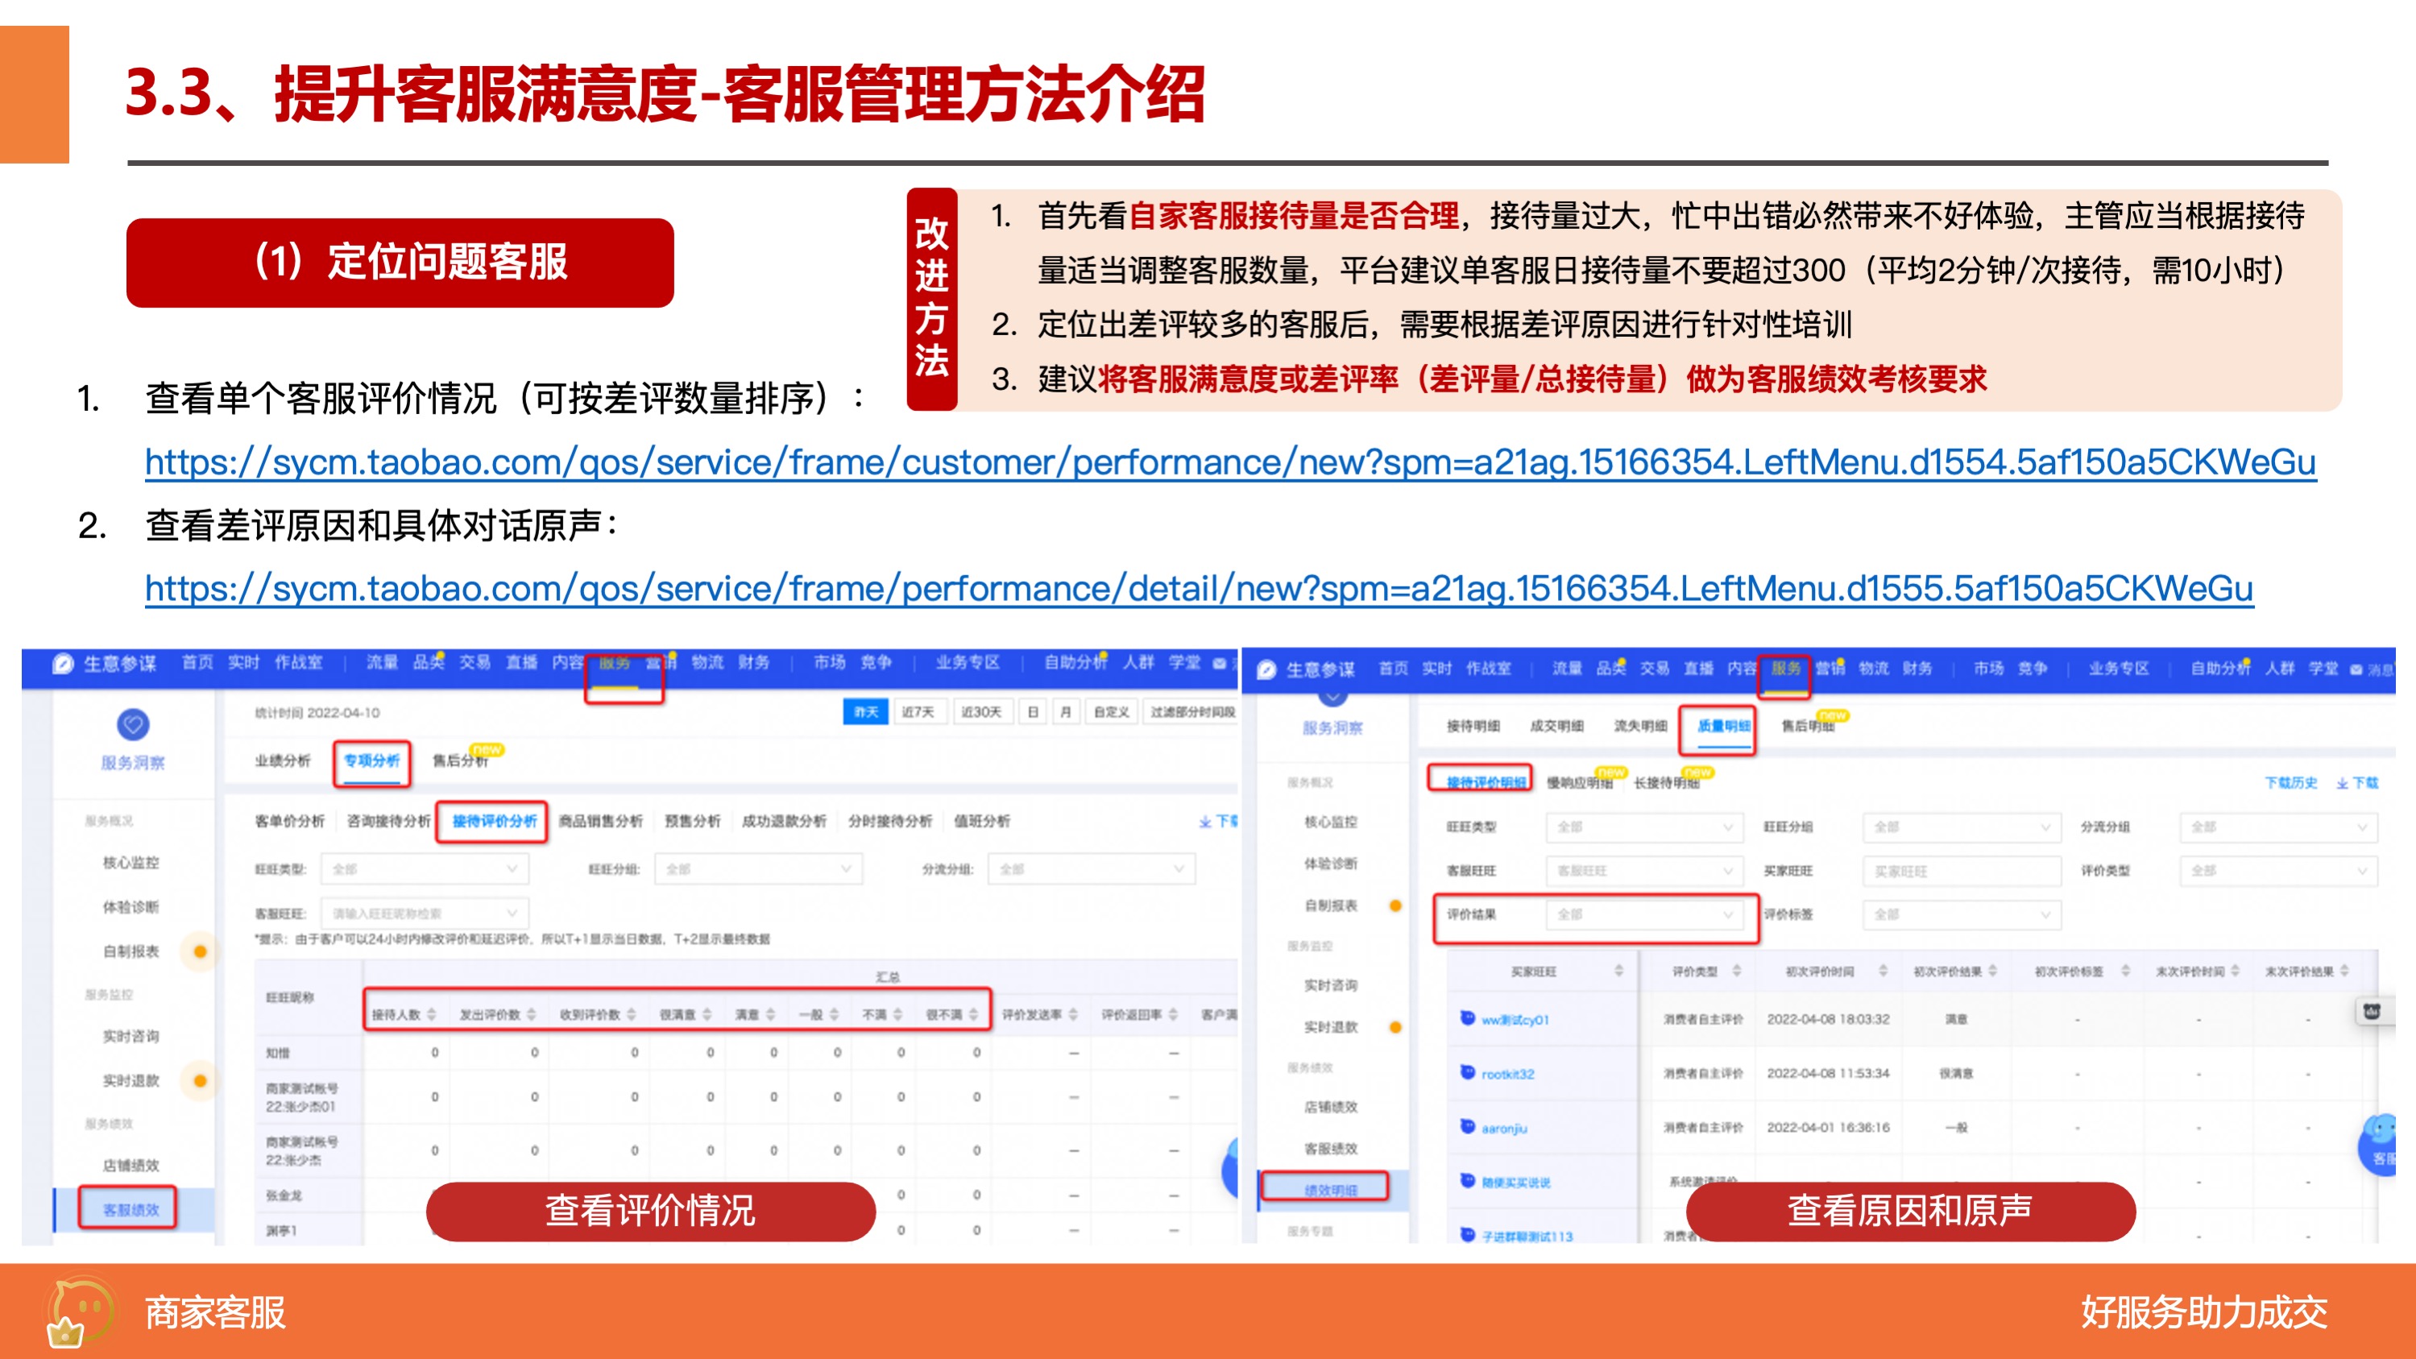This screenshot has width=2416, height=1359.
Task: Open 评价标签 dropdown in right screenshot
Action: pyautogui.click(x=1961, y=914)
